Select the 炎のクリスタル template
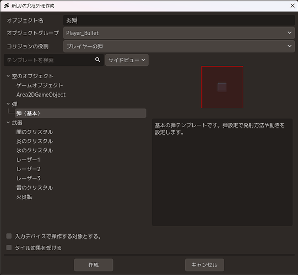The image size is (298, 275). coord(35,141)
